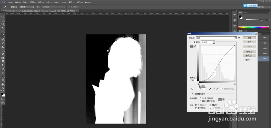Click the 自动(A) auto button
This screenshot has width=271, height=128.
(x=249, y=51)
